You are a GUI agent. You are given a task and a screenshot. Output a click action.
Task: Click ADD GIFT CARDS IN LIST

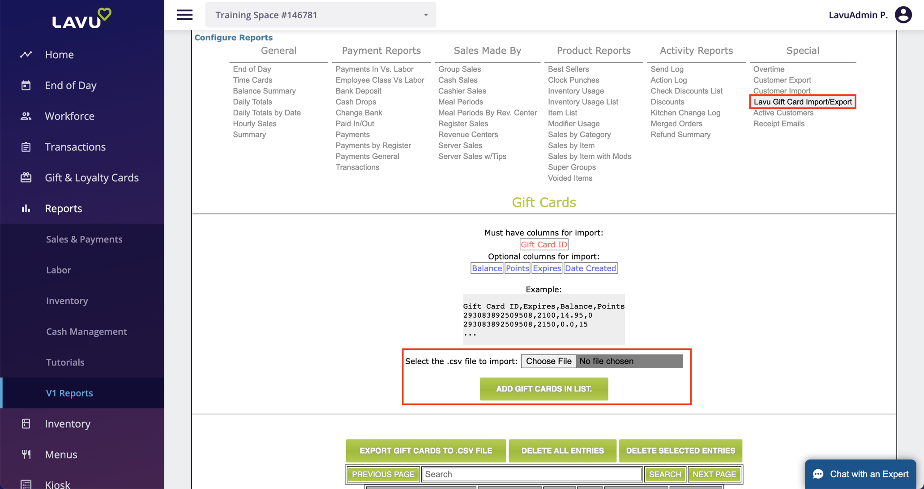pyautogui.click(x=543, y=389)
